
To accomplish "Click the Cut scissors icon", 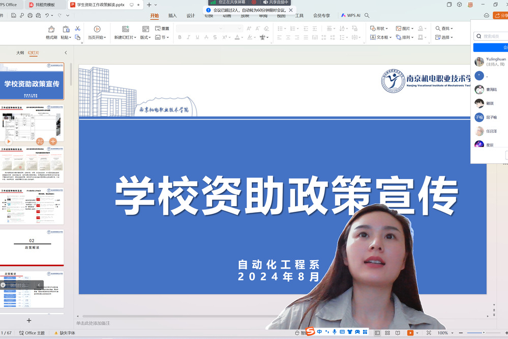I will [x=78, y=29].
